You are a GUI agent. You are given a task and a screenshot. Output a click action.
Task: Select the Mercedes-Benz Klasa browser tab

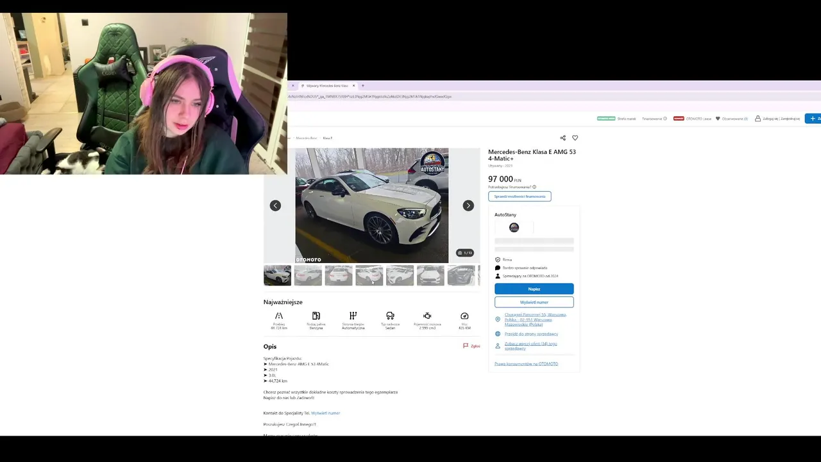[328, 85]
